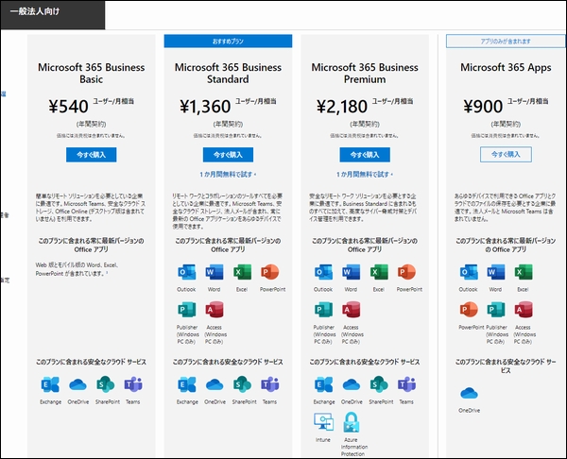The height and width of the screenshot is (459, 567).
Task: Open Teams icon in Business Standard plan
Action: coord(269,385)
